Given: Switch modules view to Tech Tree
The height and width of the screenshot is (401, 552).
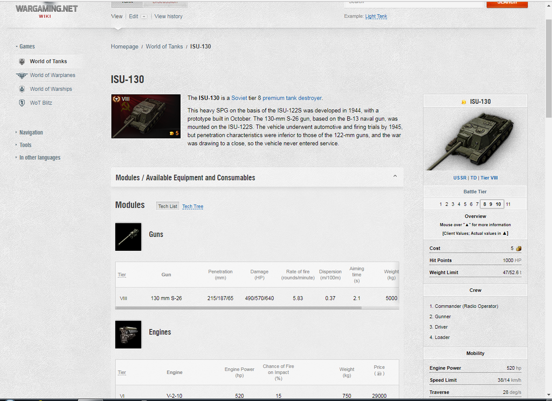Looking at the screenshot, I should 192,206.
